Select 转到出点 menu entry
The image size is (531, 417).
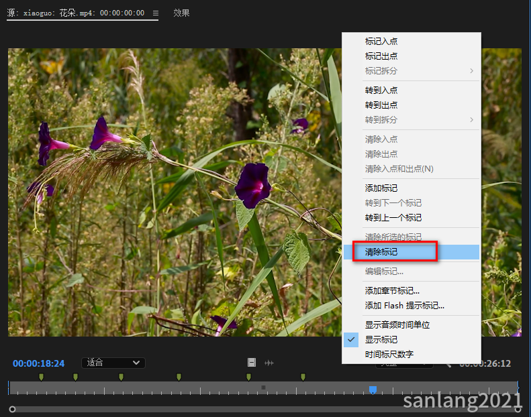click(412, 105)
